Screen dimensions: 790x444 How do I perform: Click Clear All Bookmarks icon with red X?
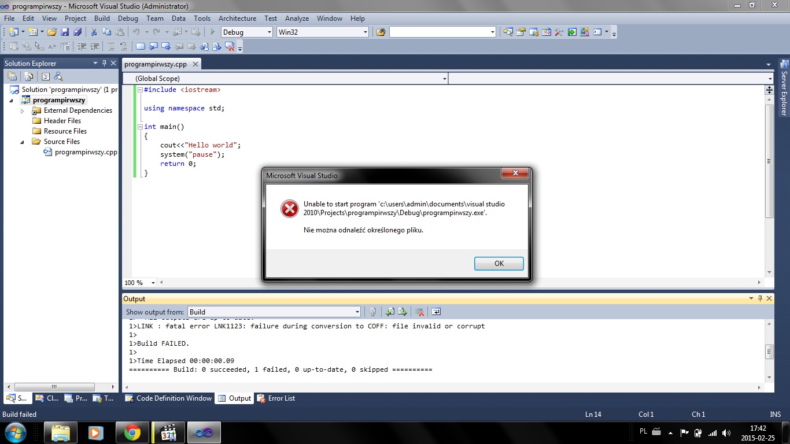pyautogui.click(x=230, y=46)
